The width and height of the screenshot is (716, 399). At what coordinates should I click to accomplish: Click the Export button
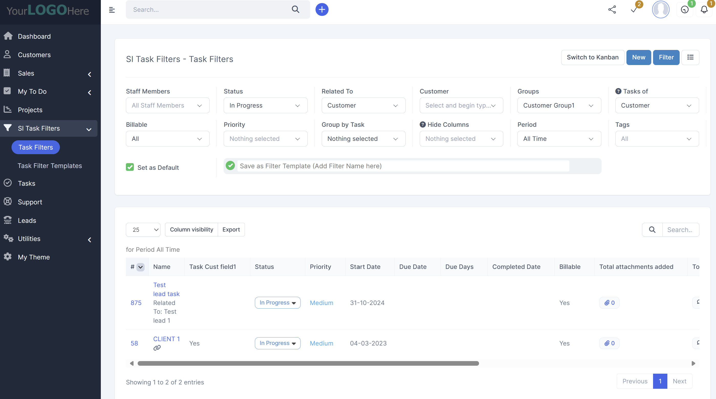point(231,229)
